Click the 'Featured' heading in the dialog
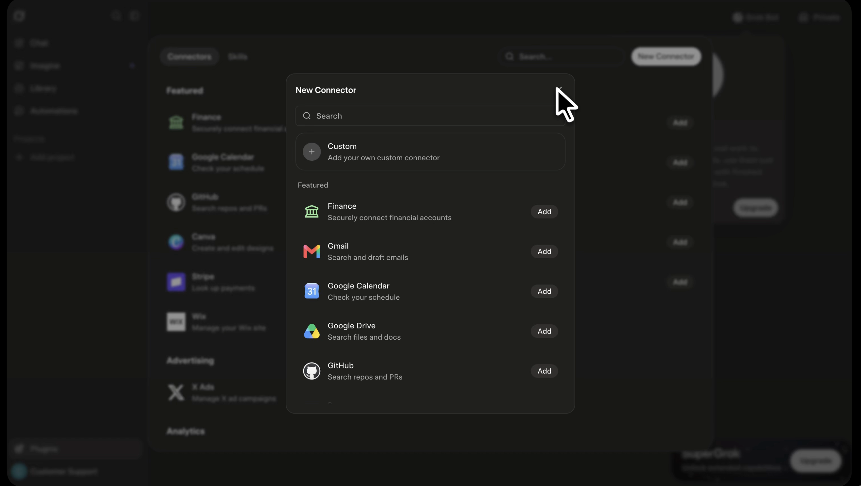The width and height of the screenshot is (861, 486). click(x=313, y=185)
